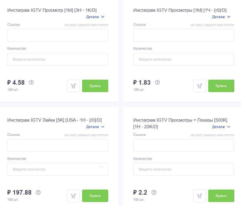
Task: Add the ₽ 2.2 IGTV service to cart
Action: [x=199, y=196]
